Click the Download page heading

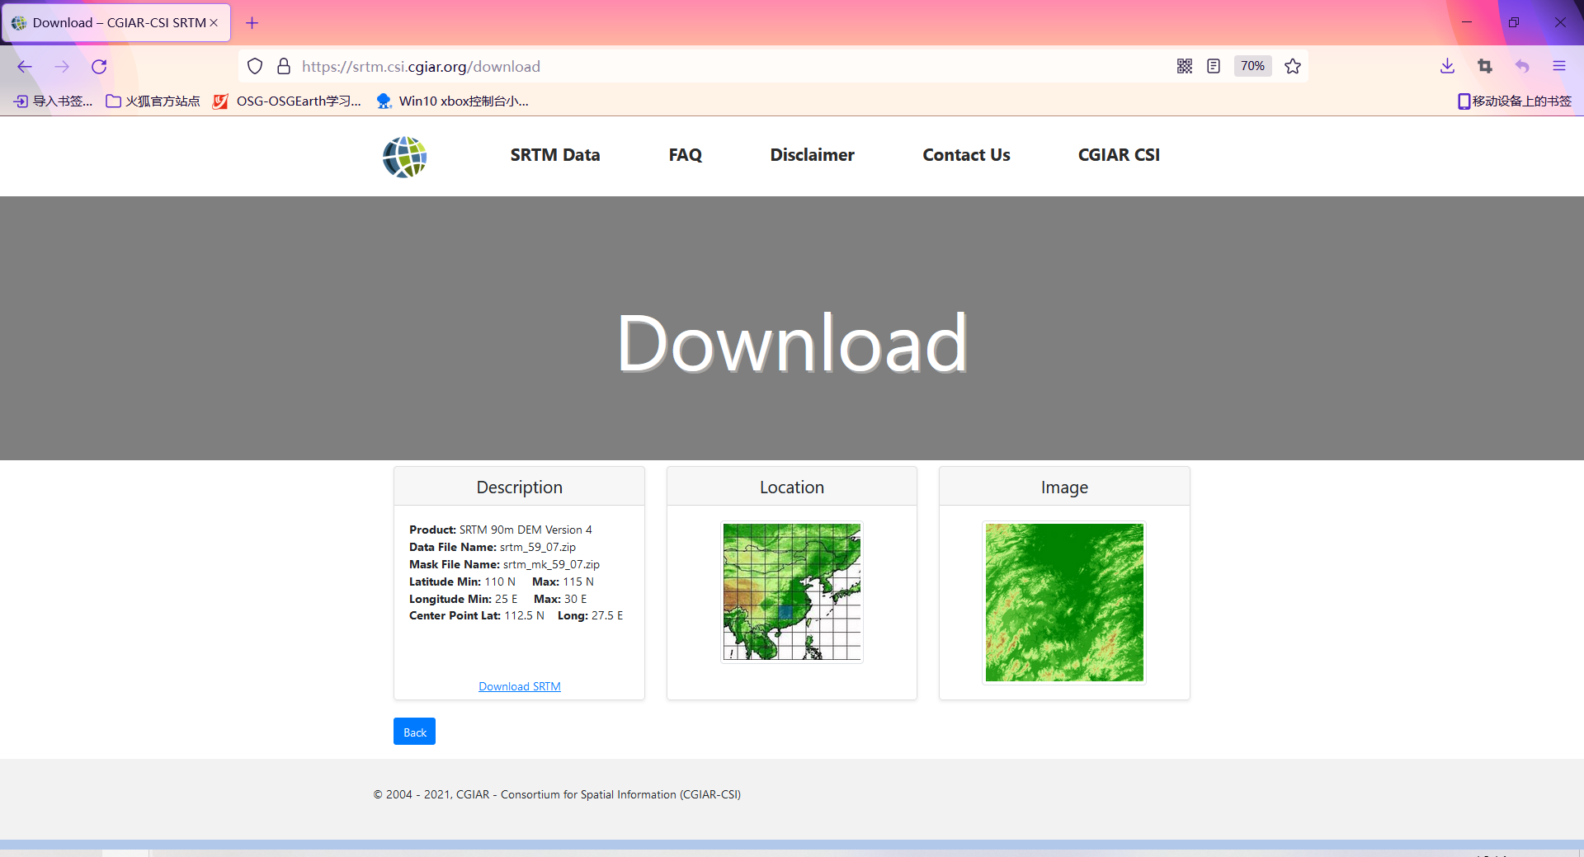tap(792, 342)
